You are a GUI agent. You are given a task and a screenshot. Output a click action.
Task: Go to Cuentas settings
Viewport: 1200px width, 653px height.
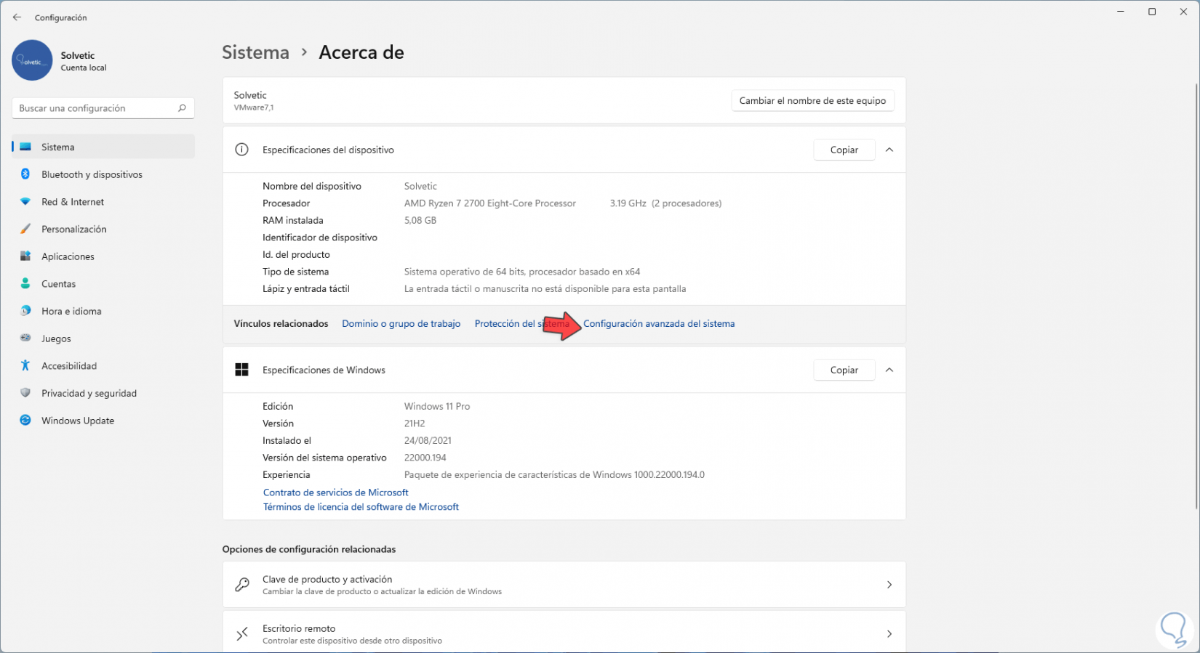(103, 284)
